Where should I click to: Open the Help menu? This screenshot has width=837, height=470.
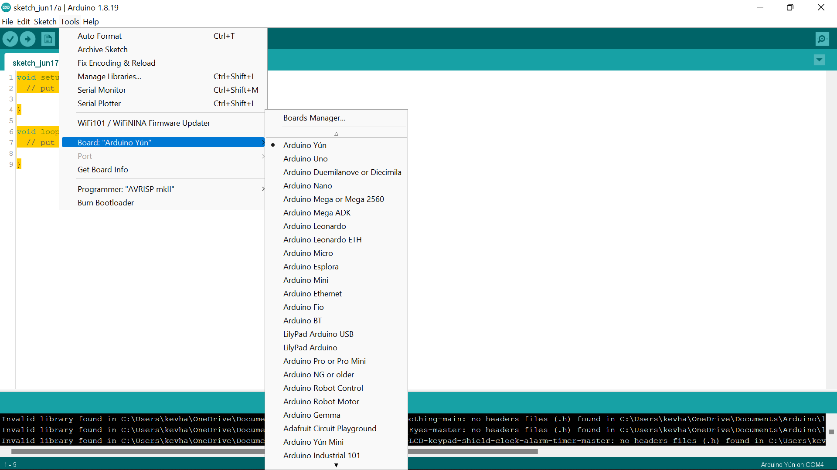[x=91, y=21]
